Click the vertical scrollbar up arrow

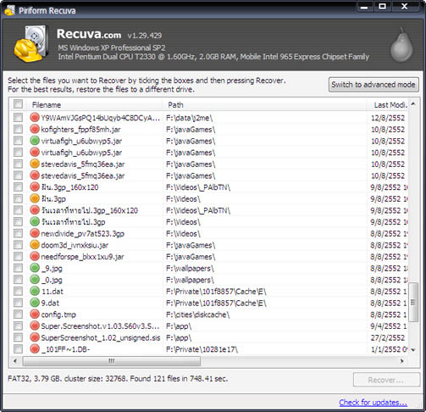(413, 104)
